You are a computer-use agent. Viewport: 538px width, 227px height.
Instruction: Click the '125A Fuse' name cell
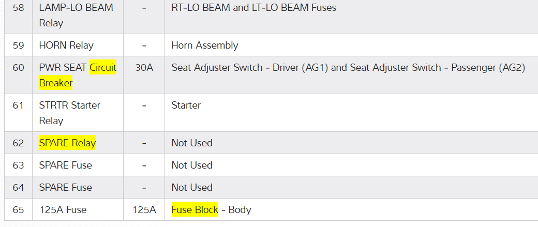click(x=63, y=209)
